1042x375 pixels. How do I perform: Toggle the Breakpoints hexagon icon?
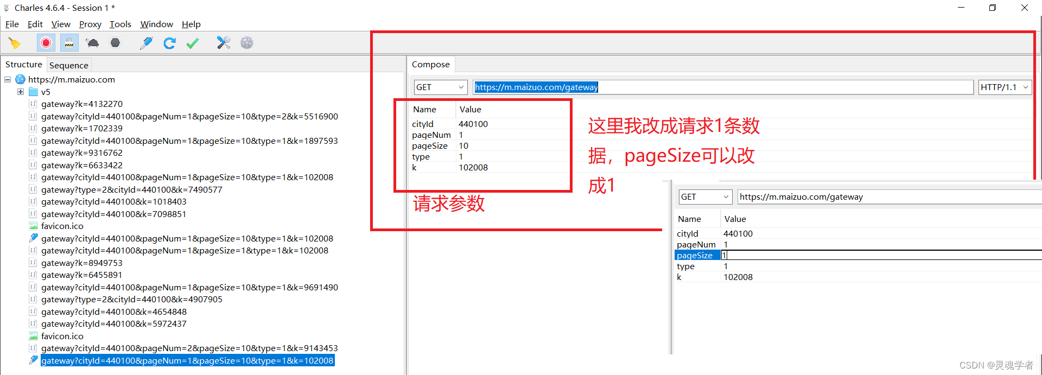(115, 43)
